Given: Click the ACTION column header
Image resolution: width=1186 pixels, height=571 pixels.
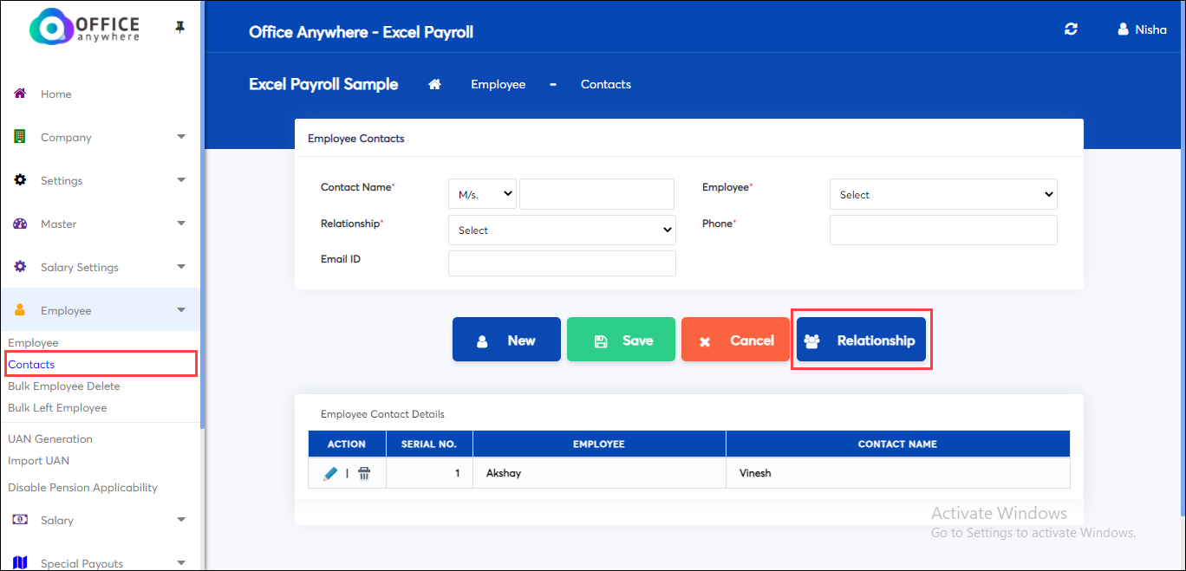Looking at the screenshot, I should point(347,444).
